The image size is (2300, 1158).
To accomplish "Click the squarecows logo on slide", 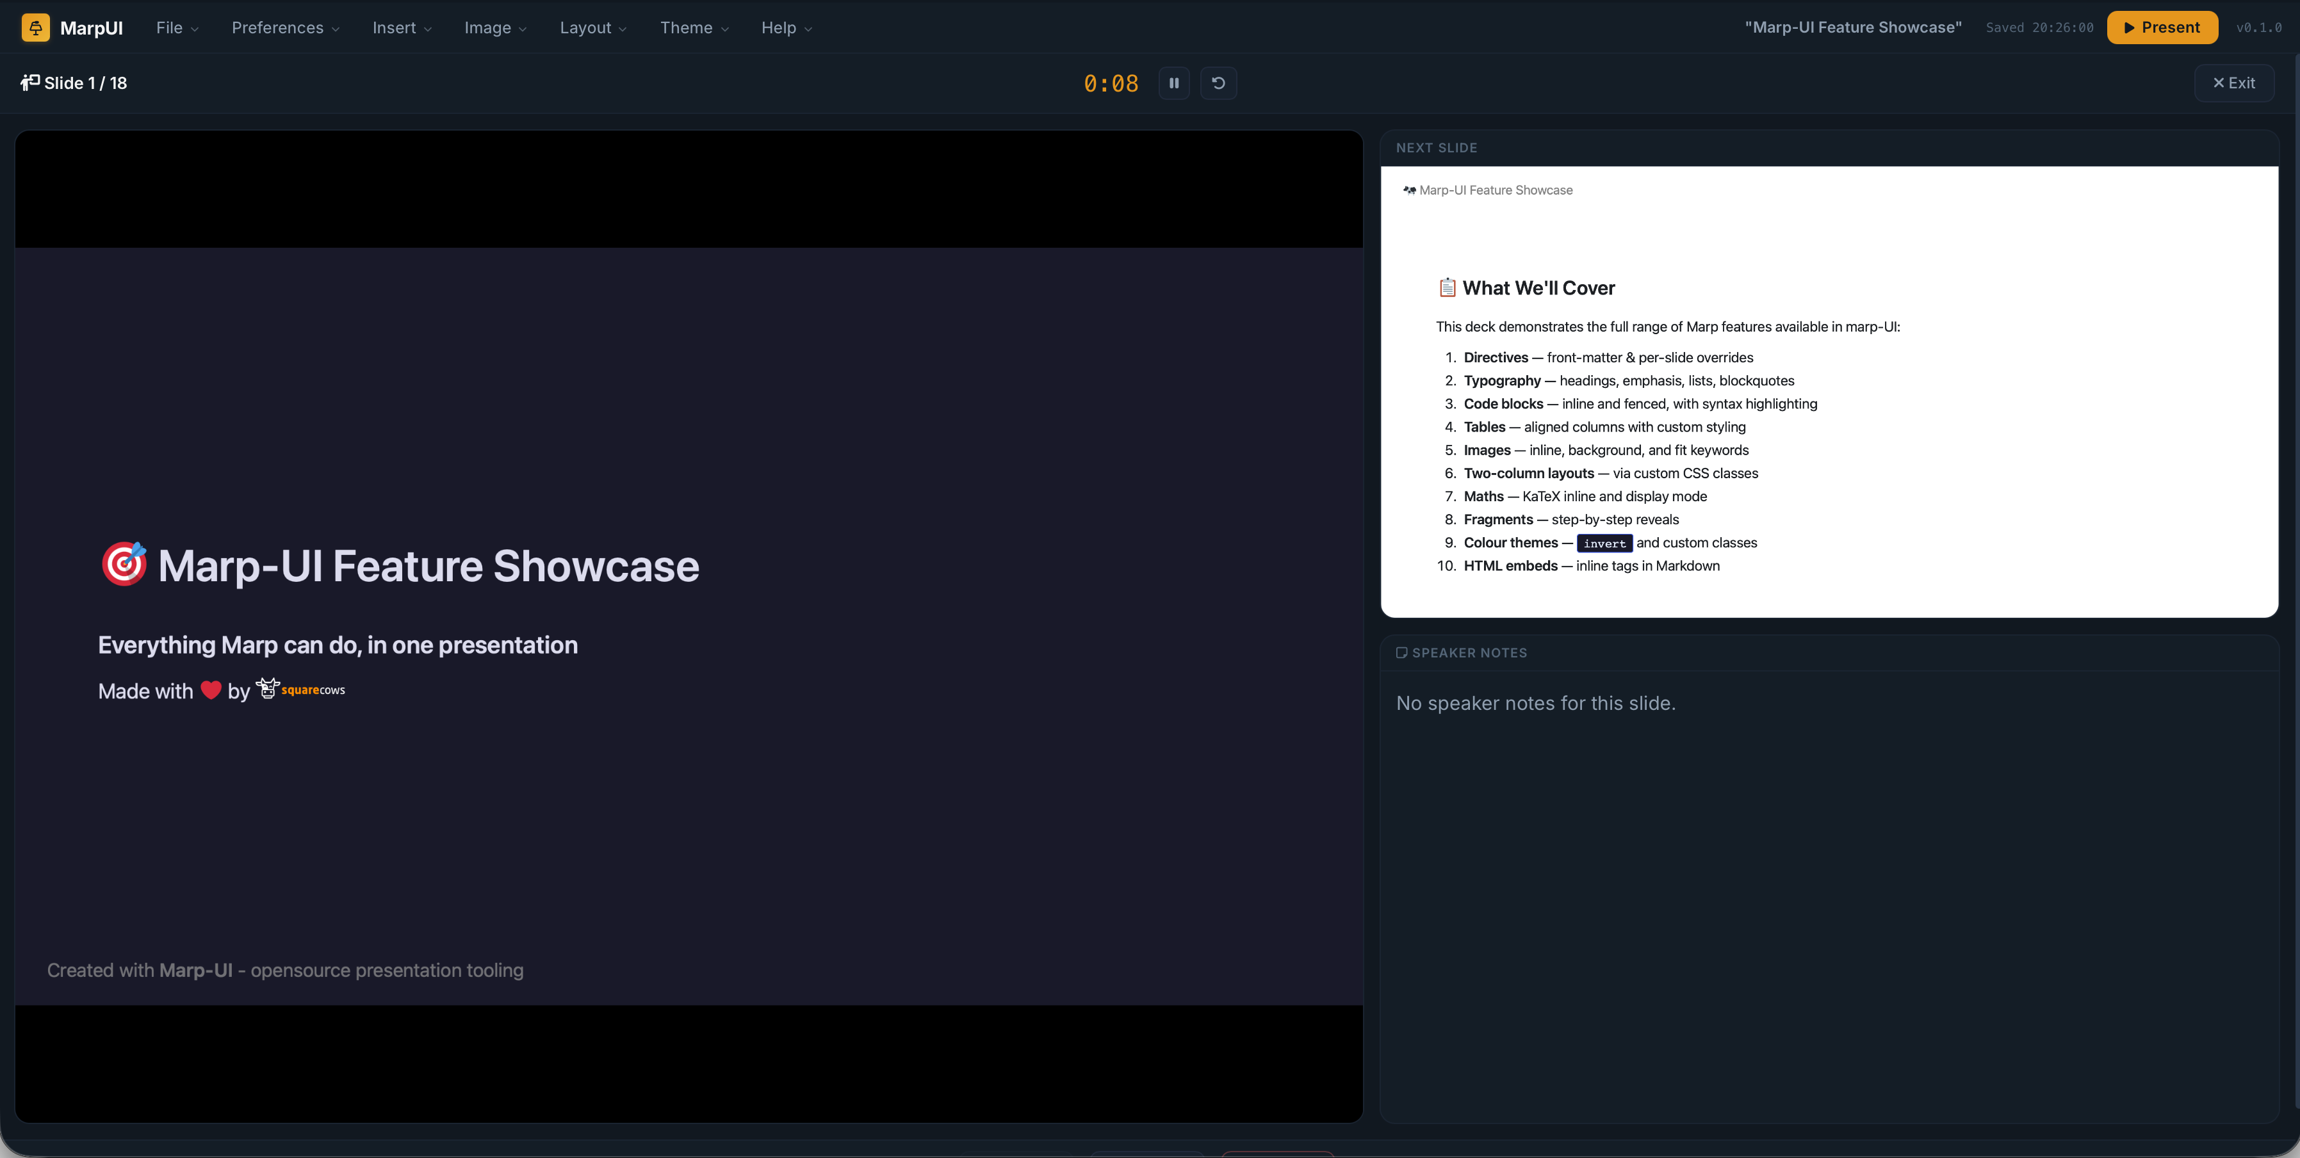I will (301, 689).
